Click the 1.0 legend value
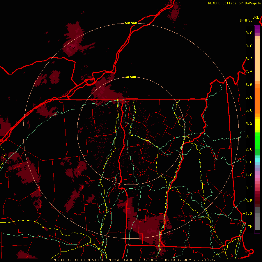This screenshot has height=262, width=262. [249, 175]
